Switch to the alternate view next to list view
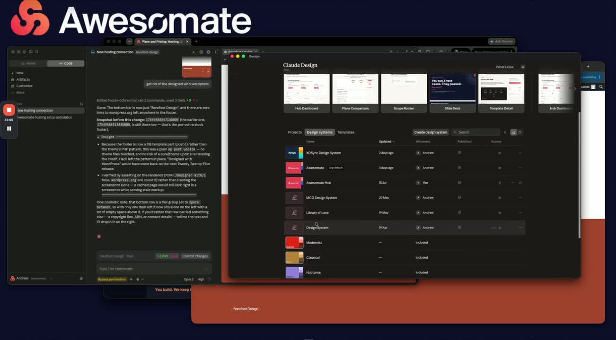The image size is (616, 340). 520,132
